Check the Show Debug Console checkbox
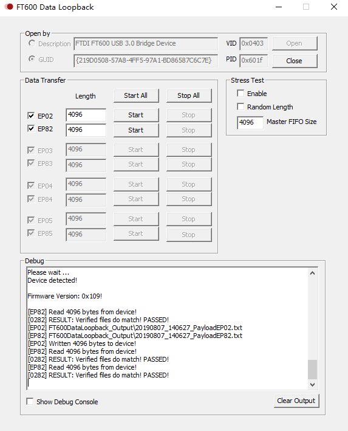Screen dimensions: 348x431 coord(30,401)
